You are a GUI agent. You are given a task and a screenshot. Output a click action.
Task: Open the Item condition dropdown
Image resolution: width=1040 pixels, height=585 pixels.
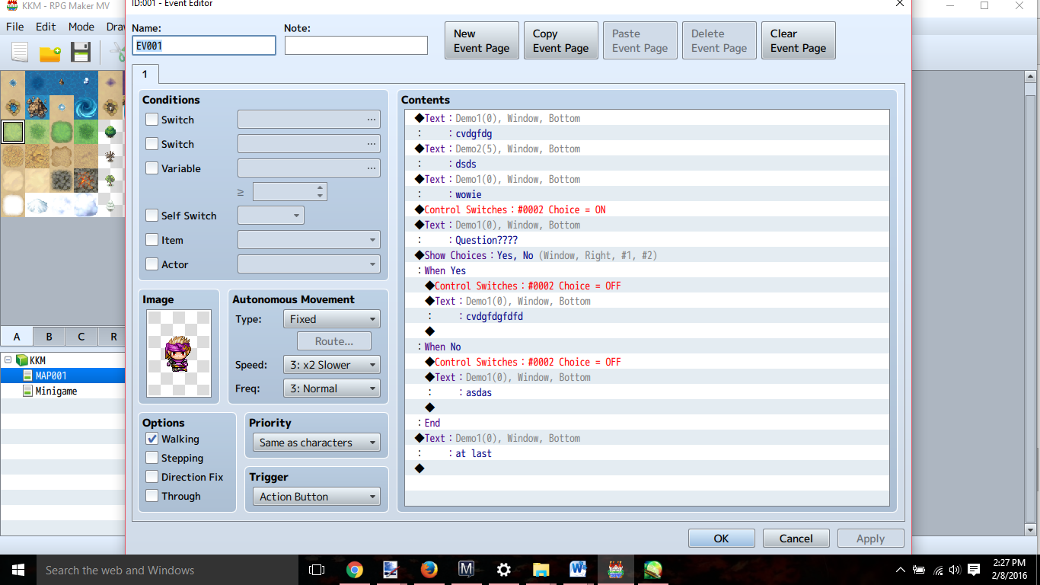coord(309,240)
